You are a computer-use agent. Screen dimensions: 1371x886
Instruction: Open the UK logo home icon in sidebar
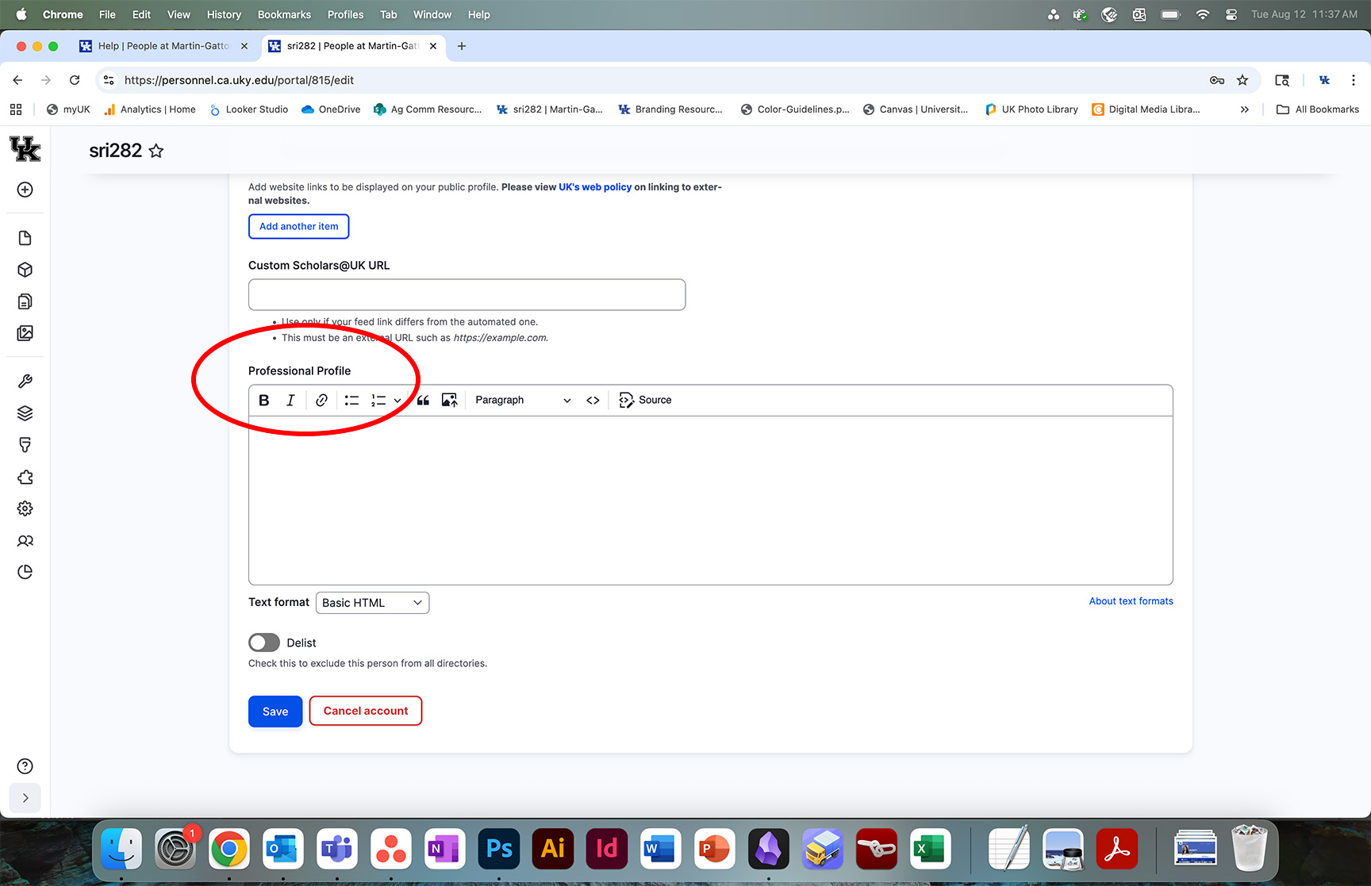point(25,148)
